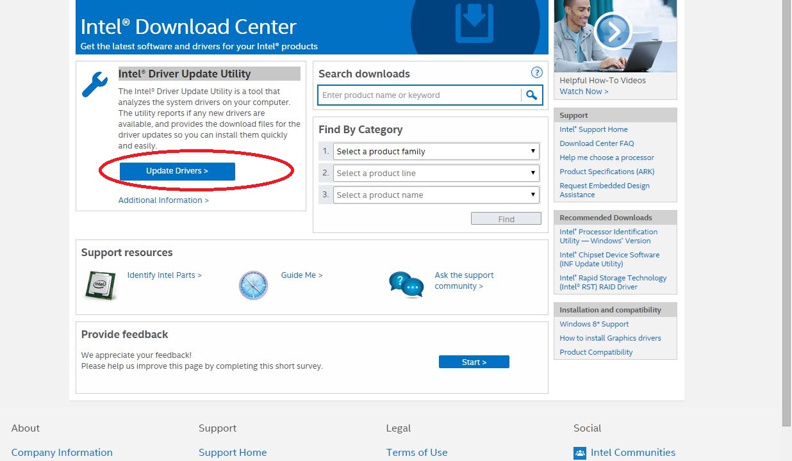Viewport: 792px width, 461px height.
Task: Click the greyed Find button
Action: [x=506, y=219]
